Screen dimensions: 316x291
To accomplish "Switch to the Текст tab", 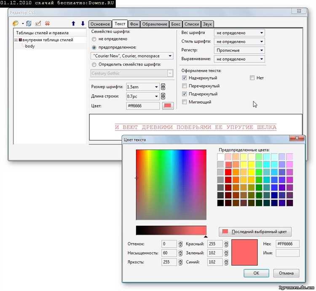I will click(x=120, y=24).
